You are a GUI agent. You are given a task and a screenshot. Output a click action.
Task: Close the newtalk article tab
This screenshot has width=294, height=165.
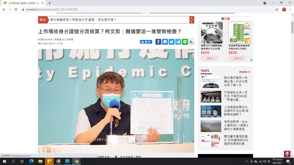(42, 3)
